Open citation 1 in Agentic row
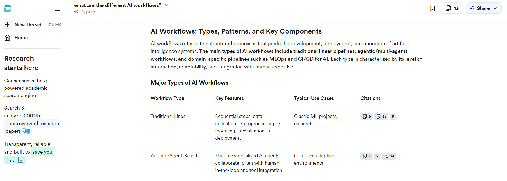507x181 pixels. point(367,156)
